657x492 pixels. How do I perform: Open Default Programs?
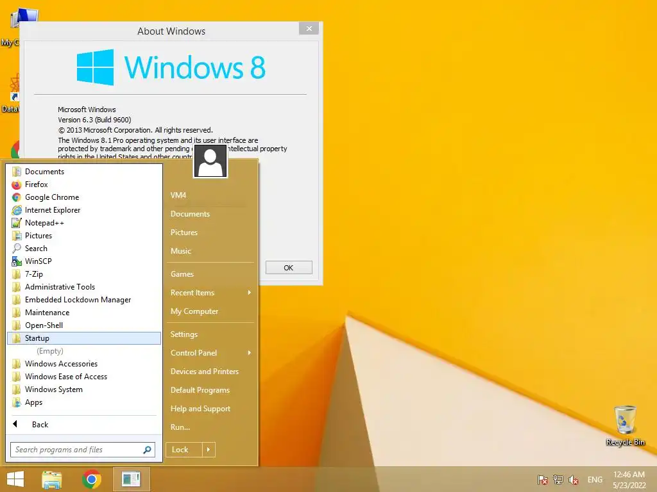tap(210, 390)
